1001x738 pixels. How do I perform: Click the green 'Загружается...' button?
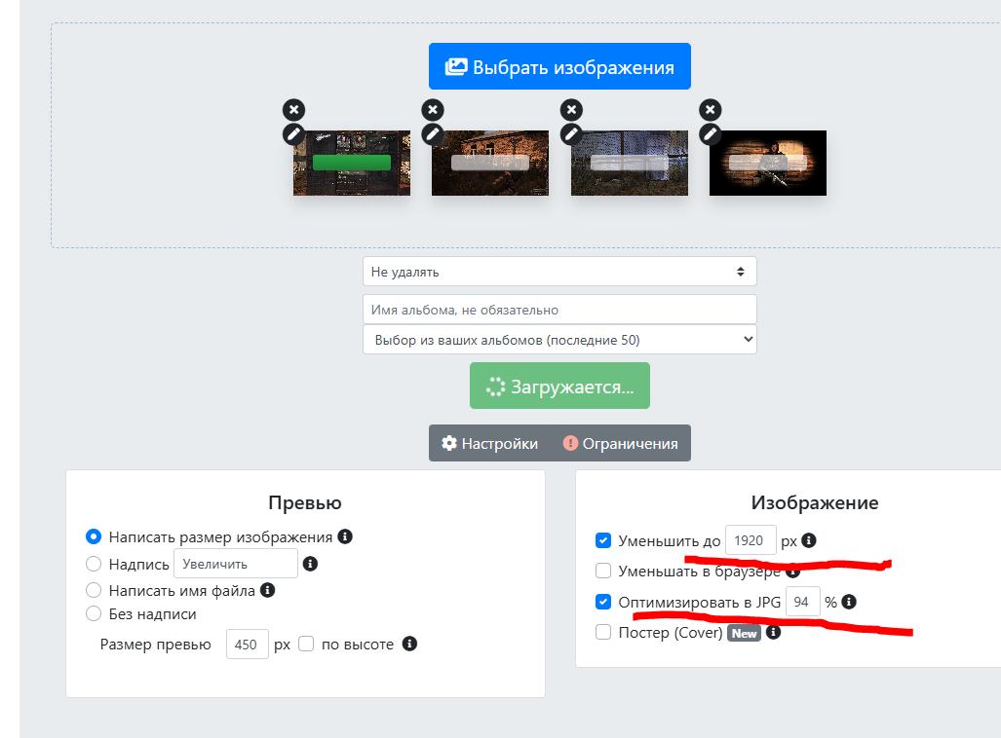[559, 387]
